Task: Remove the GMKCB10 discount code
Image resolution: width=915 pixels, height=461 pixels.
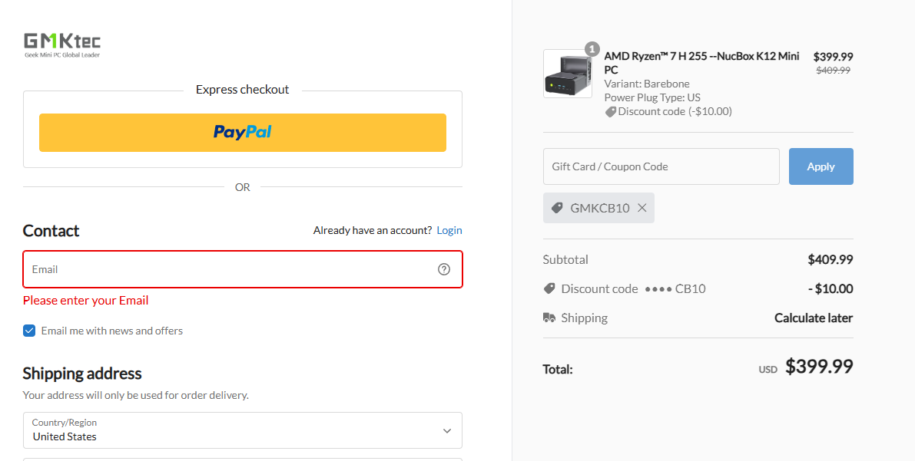Action: click(642, 208)
